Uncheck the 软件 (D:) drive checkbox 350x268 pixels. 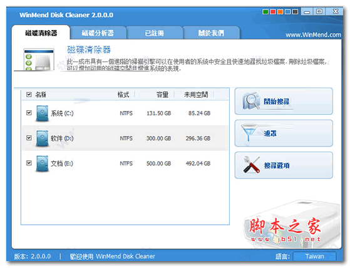point(29,138)
